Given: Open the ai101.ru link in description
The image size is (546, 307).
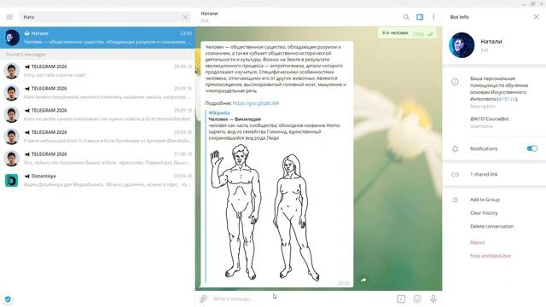Looking at the screenshot, I should pyautogui.click(x=507, y=99).
